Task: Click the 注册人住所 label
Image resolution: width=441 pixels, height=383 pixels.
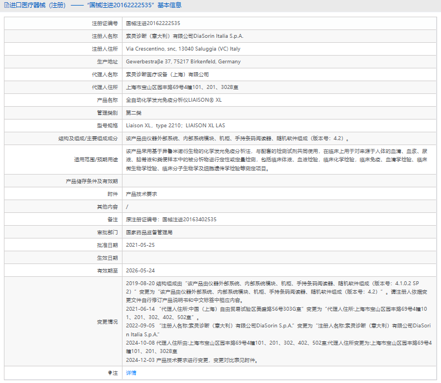Action: [105, 49]
